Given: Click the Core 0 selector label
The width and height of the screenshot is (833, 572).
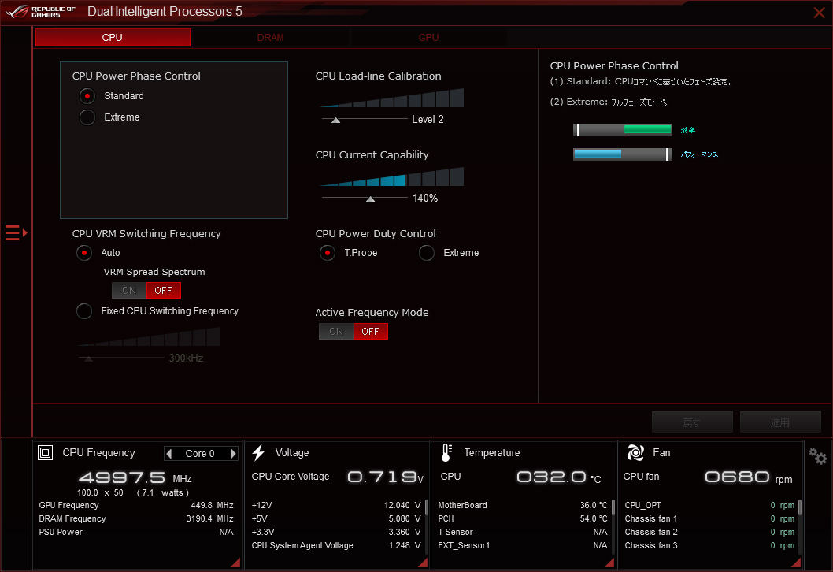Looking at the screenshot, I should [x=200, y=454].
